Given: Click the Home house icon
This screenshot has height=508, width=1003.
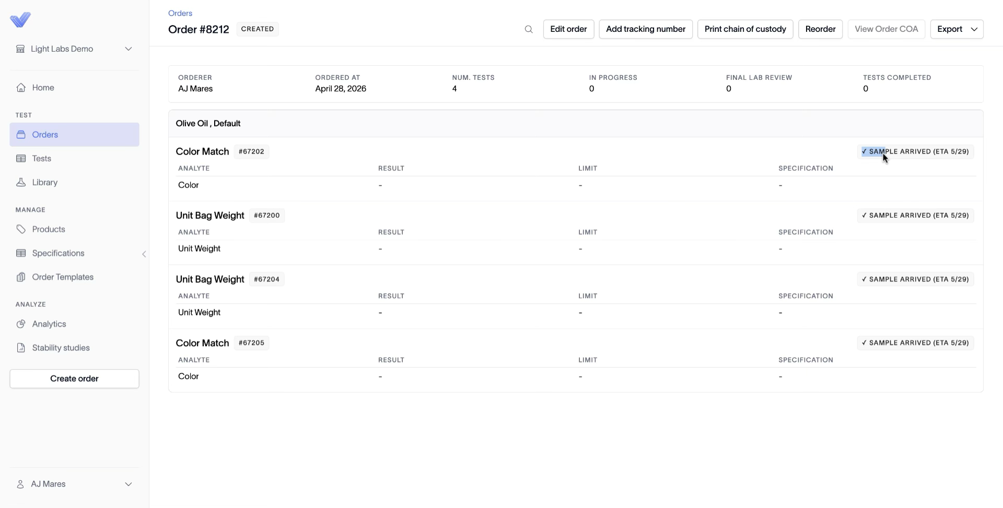Looking at the screenshot, I should [21, 88].
